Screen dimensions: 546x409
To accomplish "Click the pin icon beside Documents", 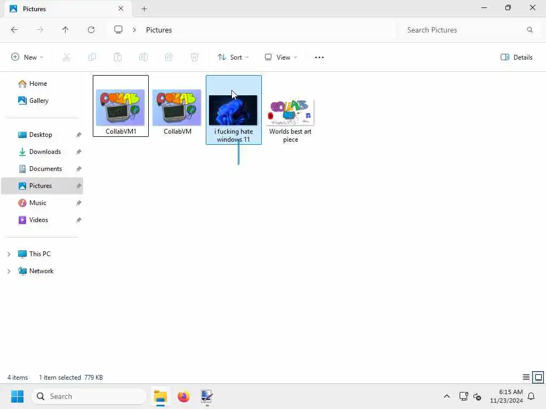I will 79,169.
